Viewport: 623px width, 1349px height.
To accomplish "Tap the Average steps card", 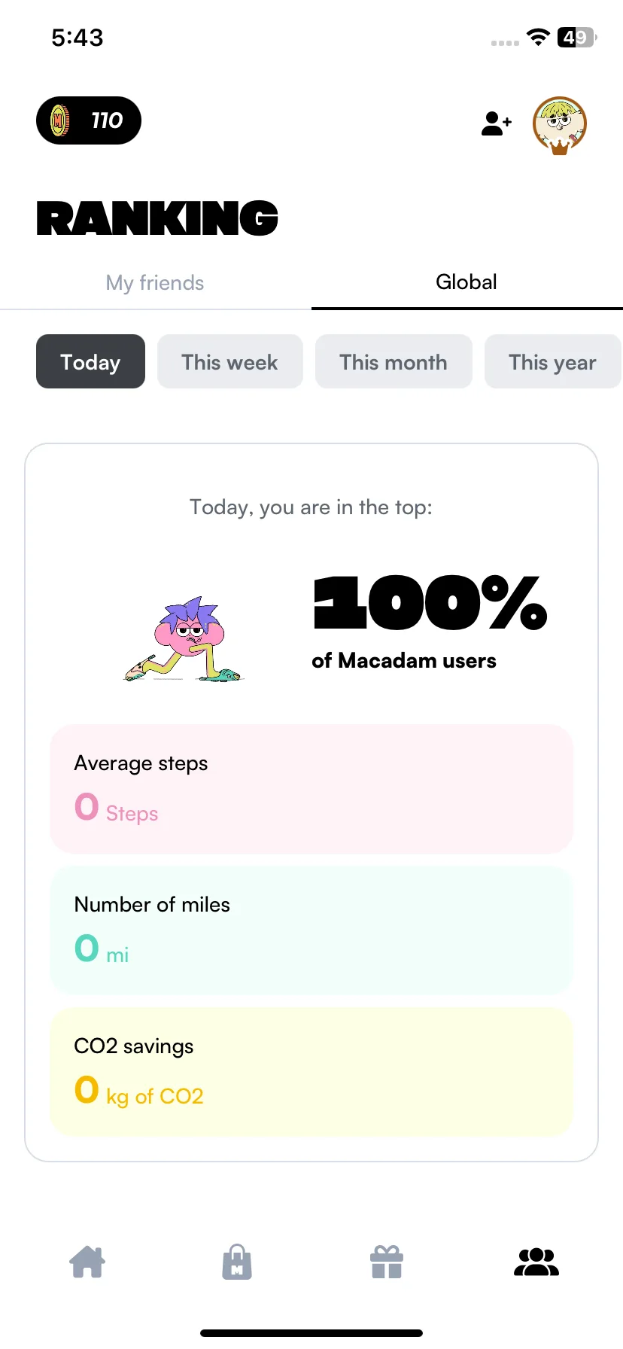I will point(311,789).
